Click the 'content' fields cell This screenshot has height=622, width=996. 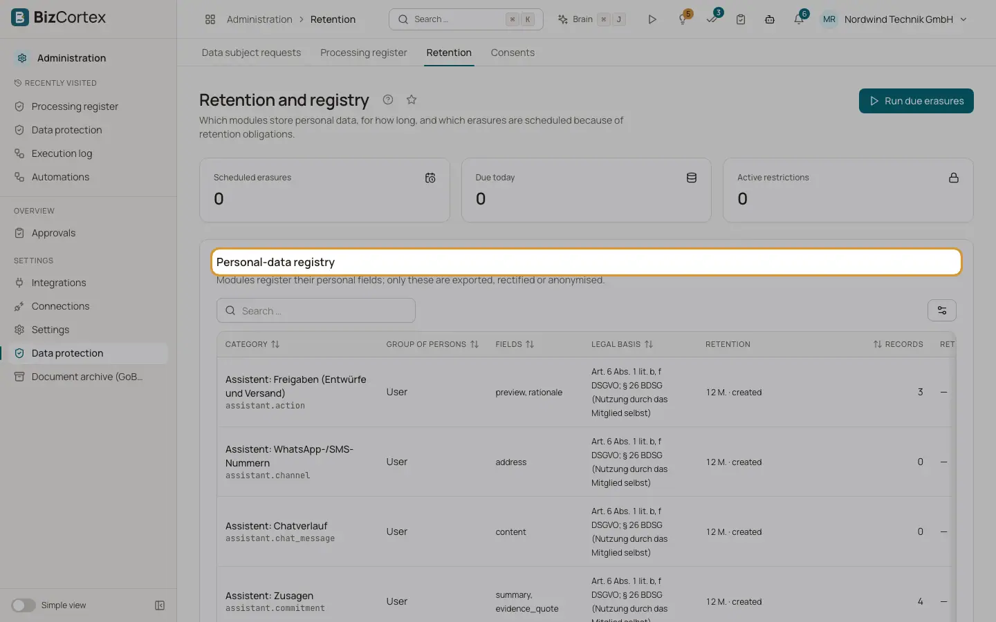tap(511, 532)
